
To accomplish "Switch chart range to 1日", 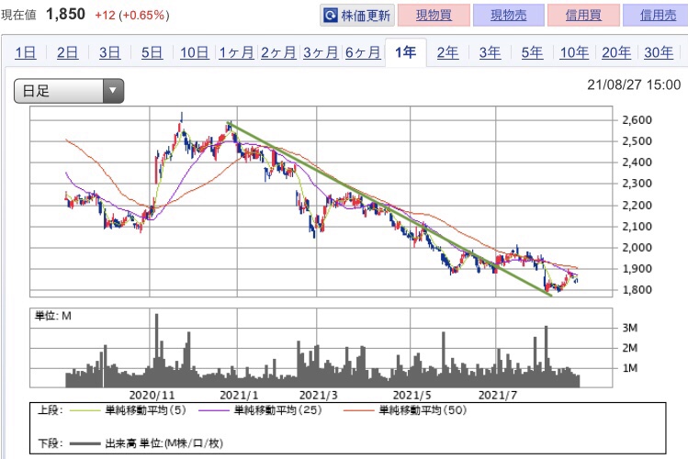I will [26, 52].
